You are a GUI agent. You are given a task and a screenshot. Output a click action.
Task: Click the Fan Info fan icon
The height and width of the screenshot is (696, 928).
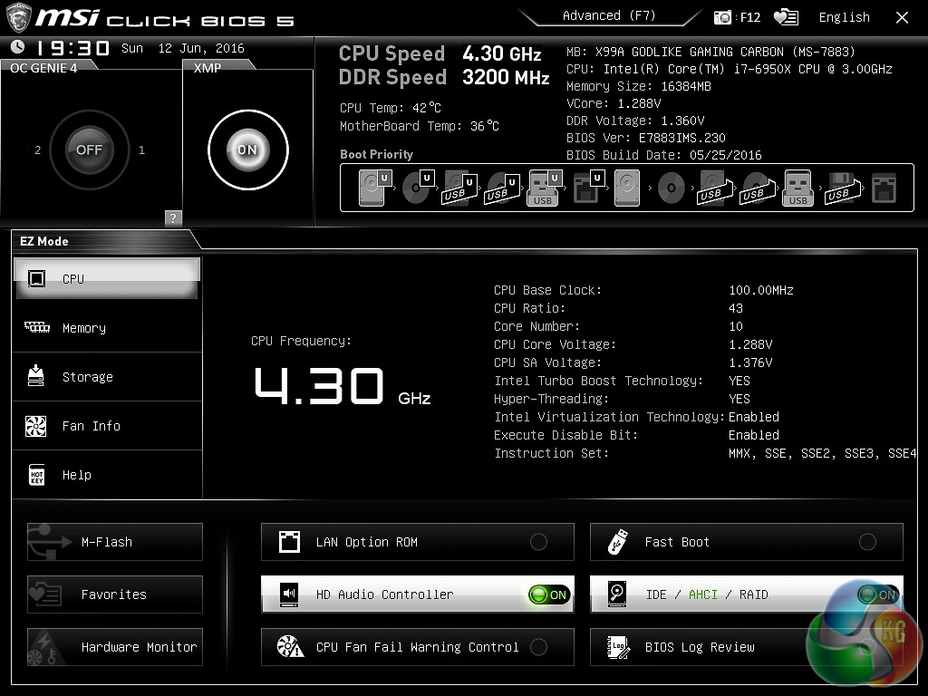point(36,426)
